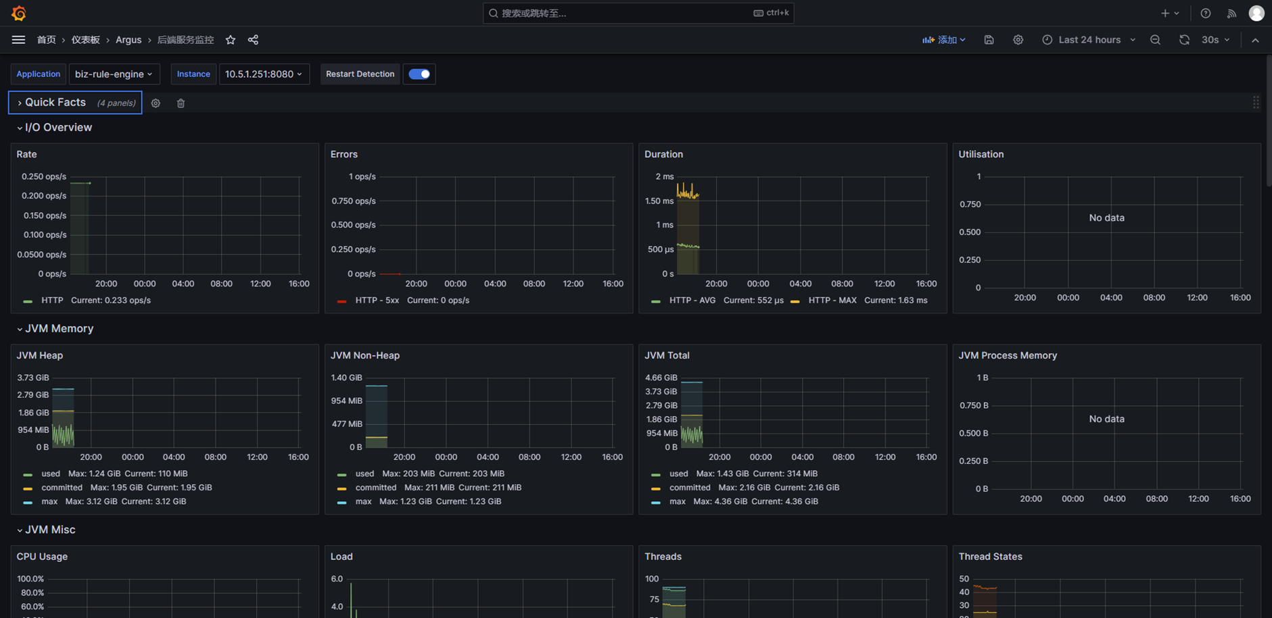The width and height of the screenshot is (1272, 618).
Task: Toggle used series in JVM Total legend
Action: point(678,473)
